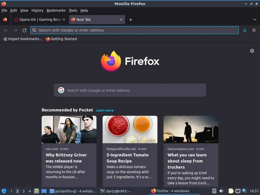Close the Opera GX tab
260x195 pixels.
pyautogui.click(x=64, y=20)
